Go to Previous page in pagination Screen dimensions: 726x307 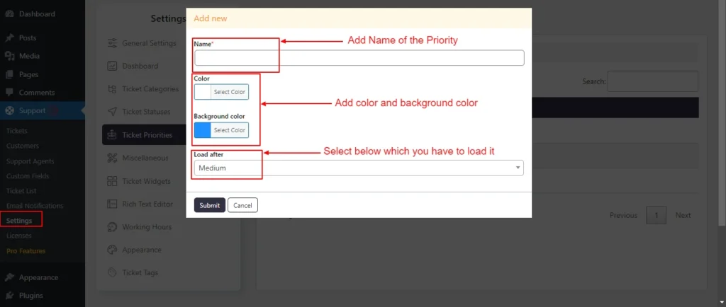click(x=623, y=215)
